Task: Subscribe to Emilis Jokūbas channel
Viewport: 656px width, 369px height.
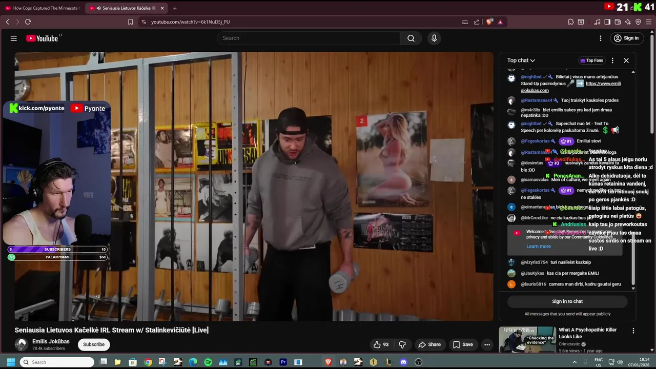Action: pyautogui.click(x=94, y=344)
